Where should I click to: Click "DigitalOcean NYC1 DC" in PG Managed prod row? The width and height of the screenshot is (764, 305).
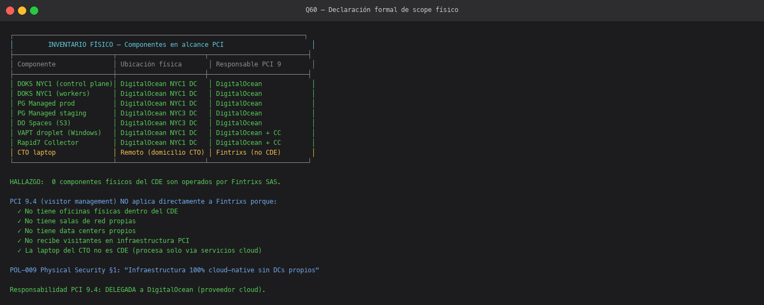pos(159,103)
